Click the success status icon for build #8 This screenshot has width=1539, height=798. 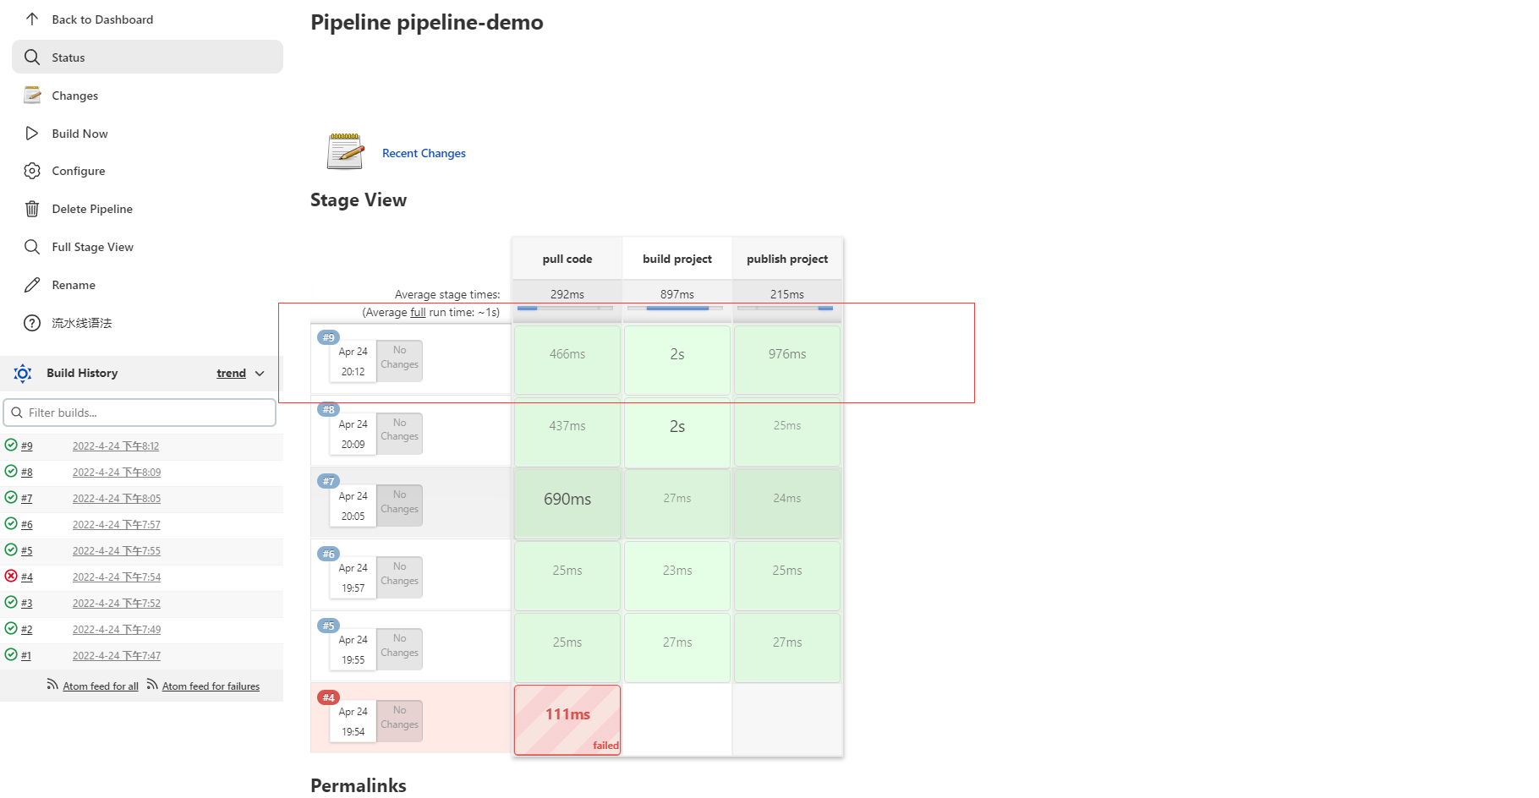tap(11, 471)
